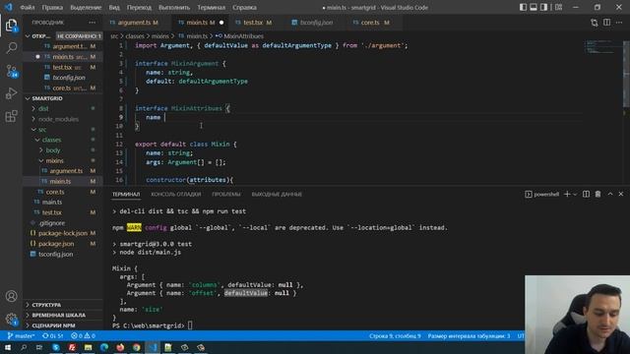Open the Source Control view
The image size is (630, 354).
(11, 71)
